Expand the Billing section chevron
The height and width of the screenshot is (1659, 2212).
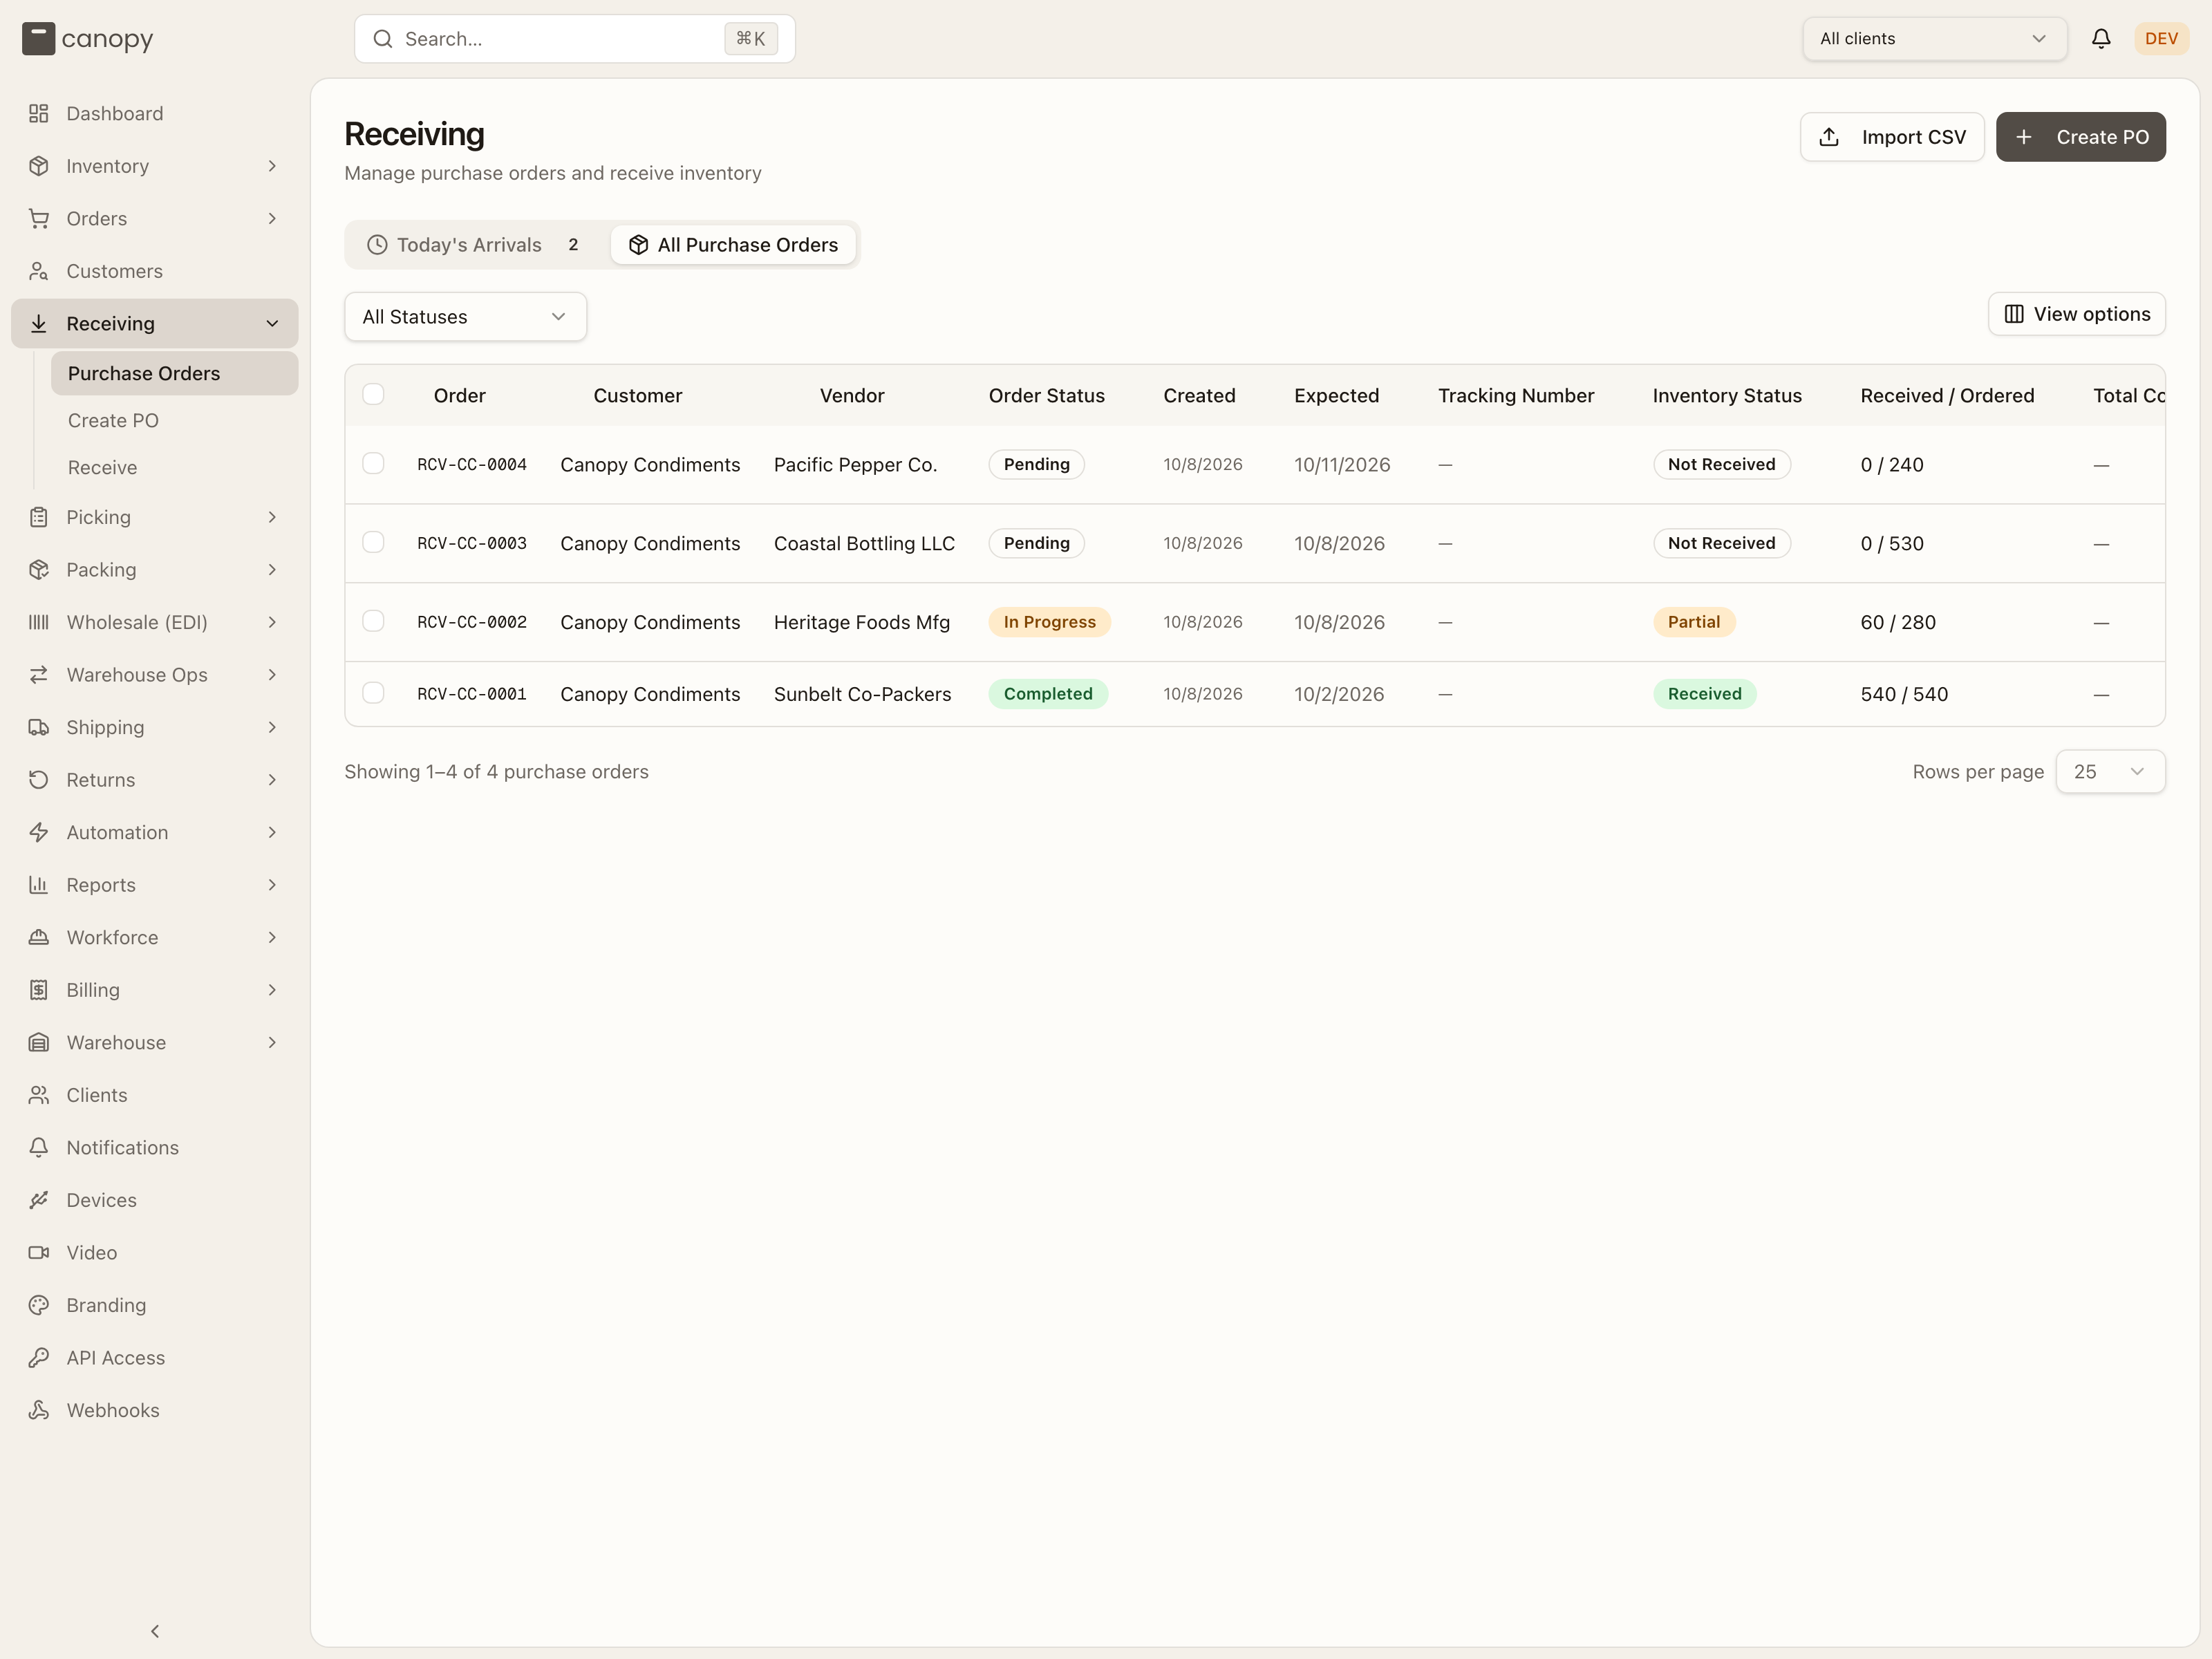(x=272, y=990)
